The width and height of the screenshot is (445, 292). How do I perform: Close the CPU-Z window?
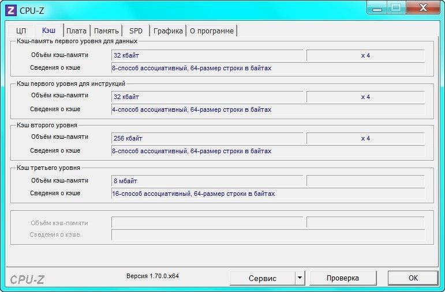pyautogui.click(x=423, y=8)
